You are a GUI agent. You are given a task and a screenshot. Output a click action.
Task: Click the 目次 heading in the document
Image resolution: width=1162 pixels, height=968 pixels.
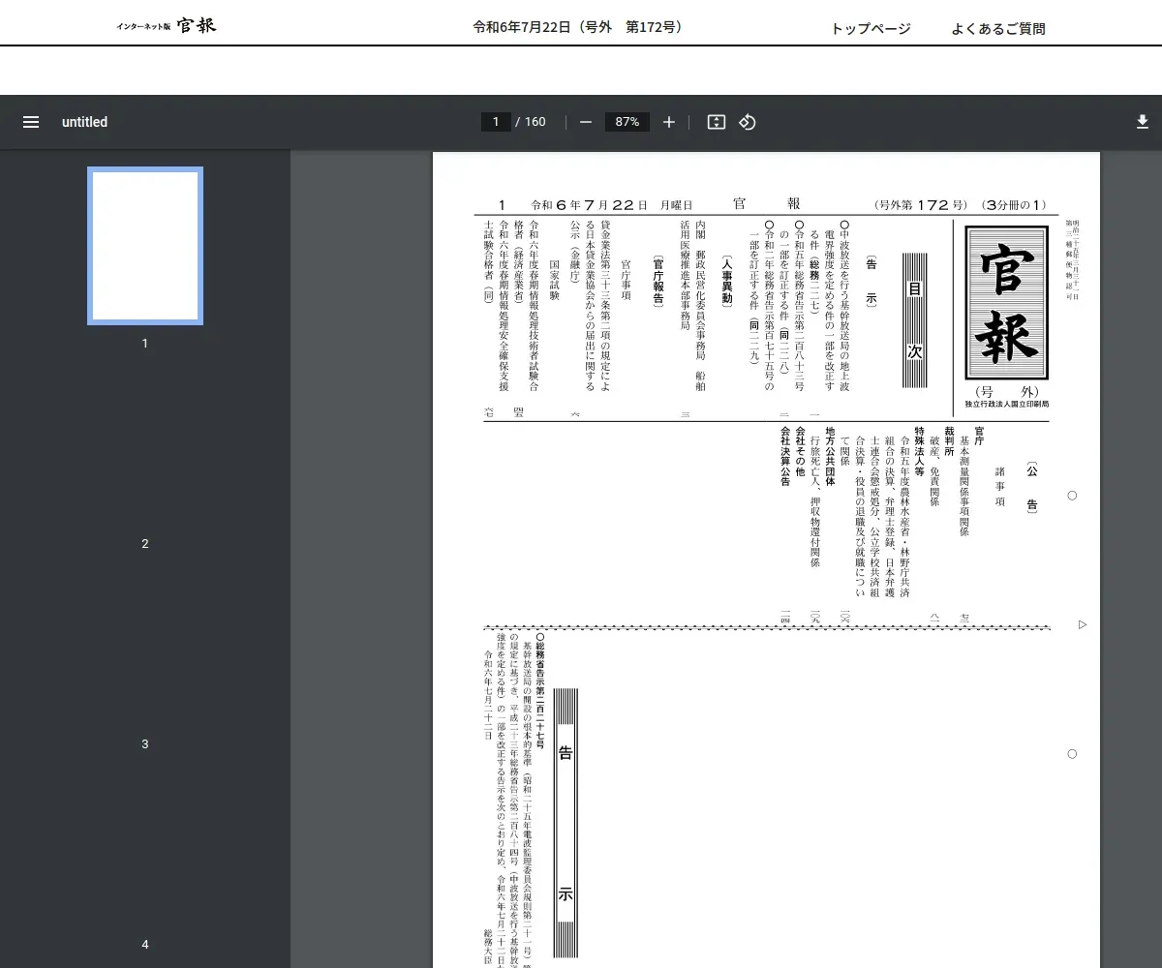[915, 319]
